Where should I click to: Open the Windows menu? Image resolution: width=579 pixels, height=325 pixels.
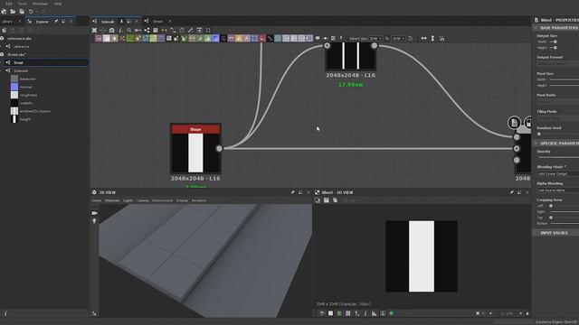40,4
